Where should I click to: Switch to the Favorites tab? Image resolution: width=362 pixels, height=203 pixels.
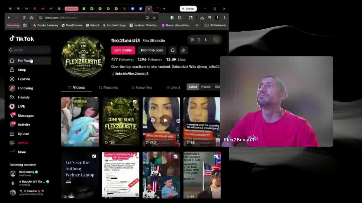click(x=142, y=87)
